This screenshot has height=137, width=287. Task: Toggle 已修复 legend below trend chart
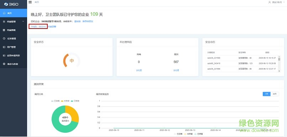click(x=198, y=134)
